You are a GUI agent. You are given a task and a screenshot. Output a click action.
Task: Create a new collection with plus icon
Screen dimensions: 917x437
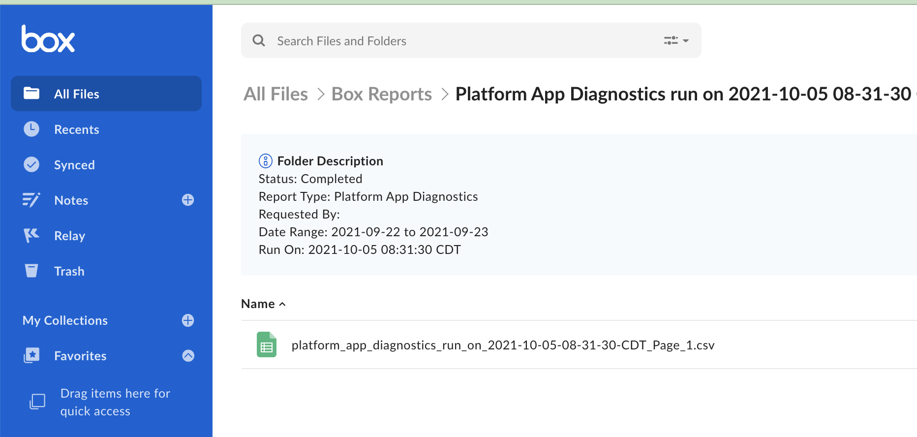188,320
